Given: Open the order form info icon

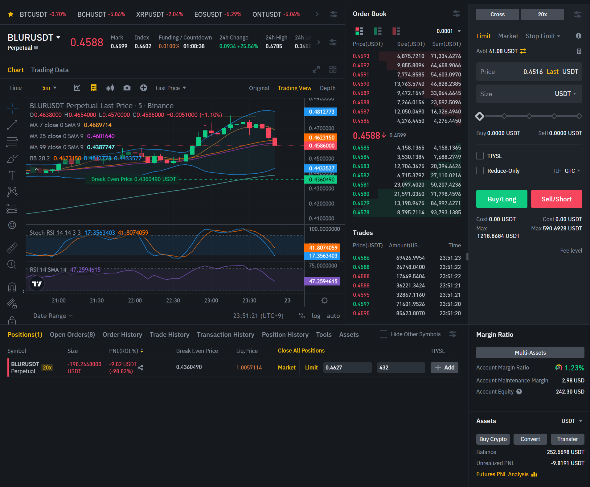Looking at the screenshot, I should tap(579, 36).
